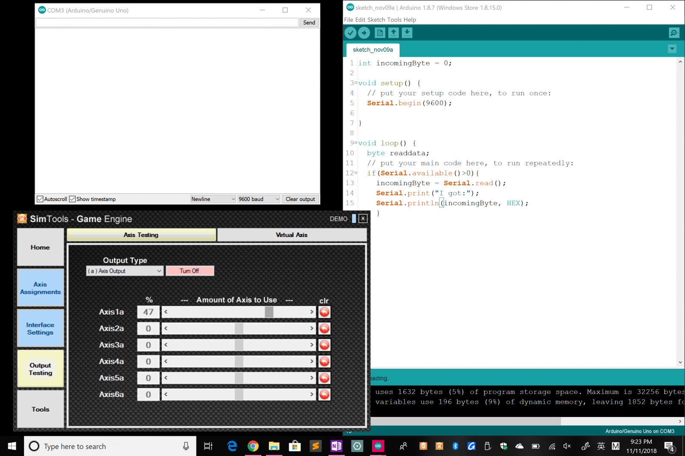
Task: Open the Newline line-ending dropdown
Action: tap(213, 199)
